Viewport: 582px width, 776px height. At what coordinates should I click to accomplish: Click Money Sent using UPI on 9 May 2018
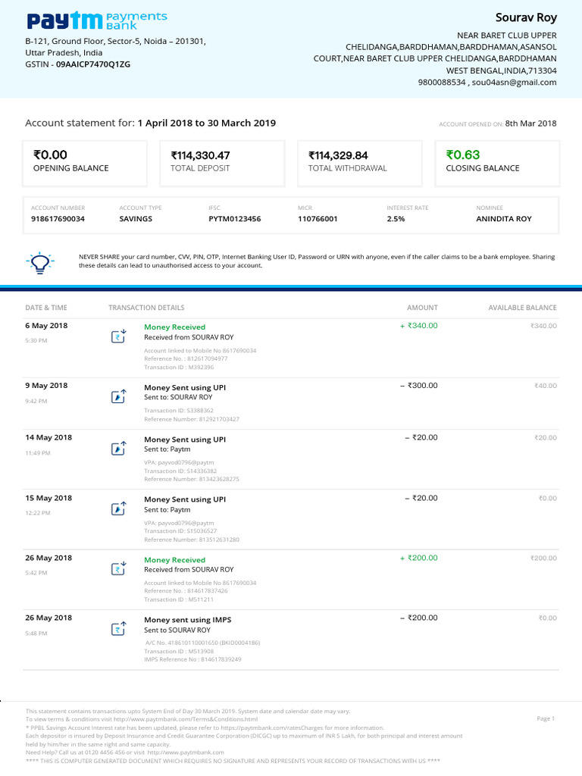pos(185,387)
